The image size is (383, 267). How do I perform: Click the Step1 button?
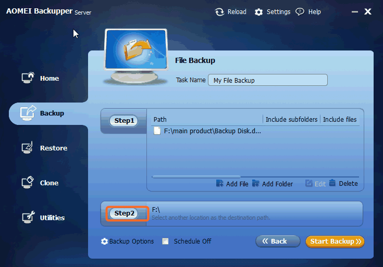coord(124,121)
